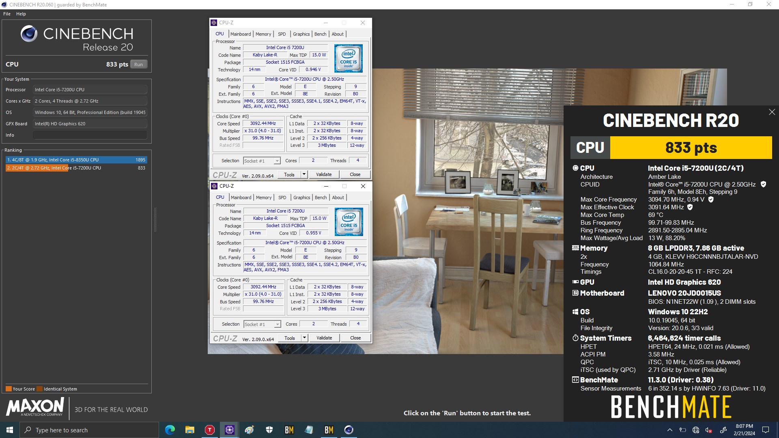Expand Tools dropdown arrow in upper CPU-Z window

point(304,174)
